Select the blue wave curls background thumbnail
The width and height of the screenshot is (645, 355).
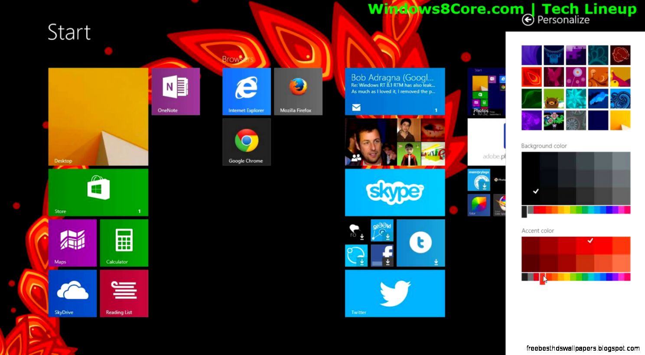[620, 98]
